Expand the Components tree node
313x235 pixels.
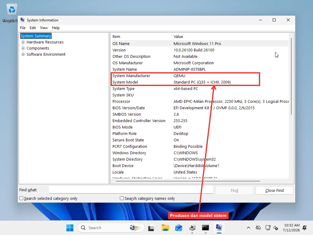tap(23, 48)
